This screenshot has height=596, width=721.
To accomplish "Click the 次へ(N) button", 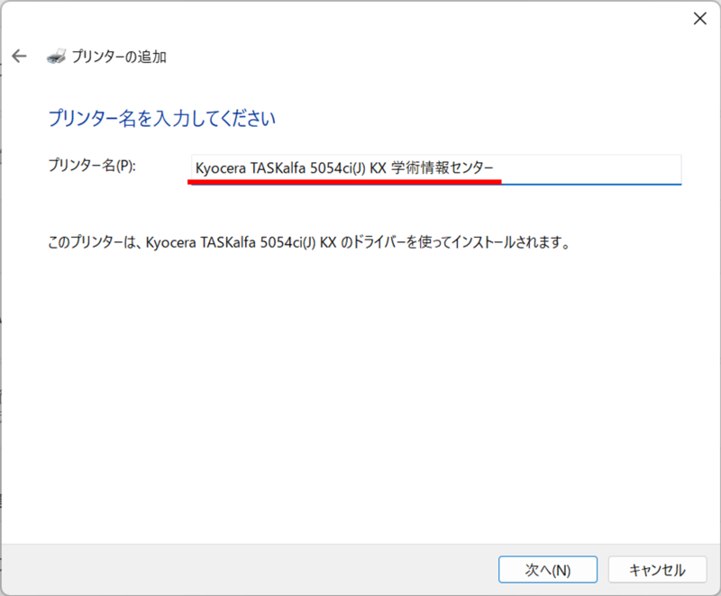I will coord(548,569).
